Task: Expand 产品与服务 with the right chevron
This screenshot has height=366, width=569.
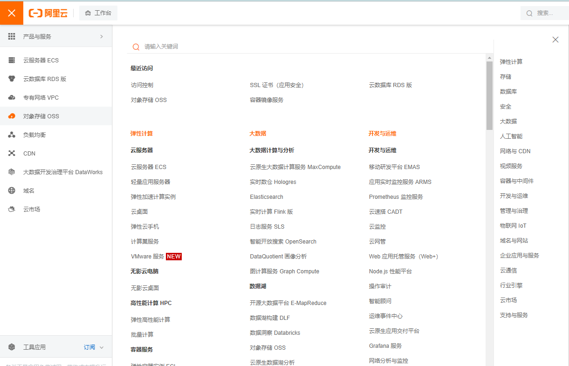Action: tap(102, 36)
